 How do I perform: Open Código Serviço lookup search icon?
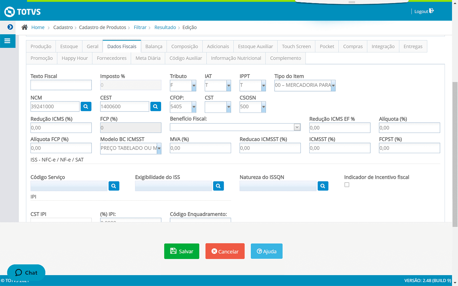point(114,186)
